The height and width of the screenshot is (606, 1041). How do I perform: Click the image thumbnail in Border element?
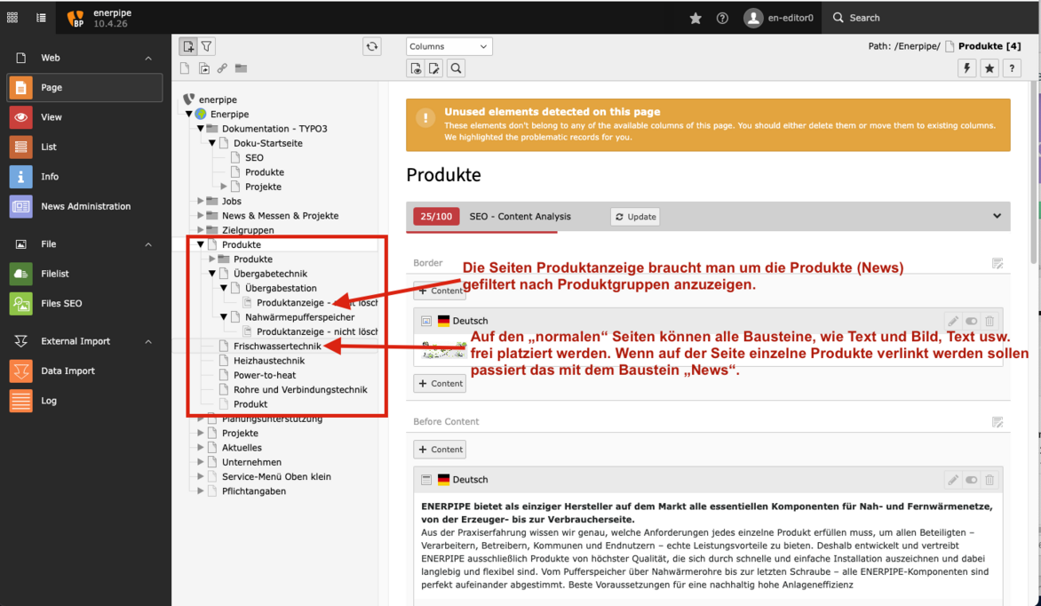click(x=443, y=349)
